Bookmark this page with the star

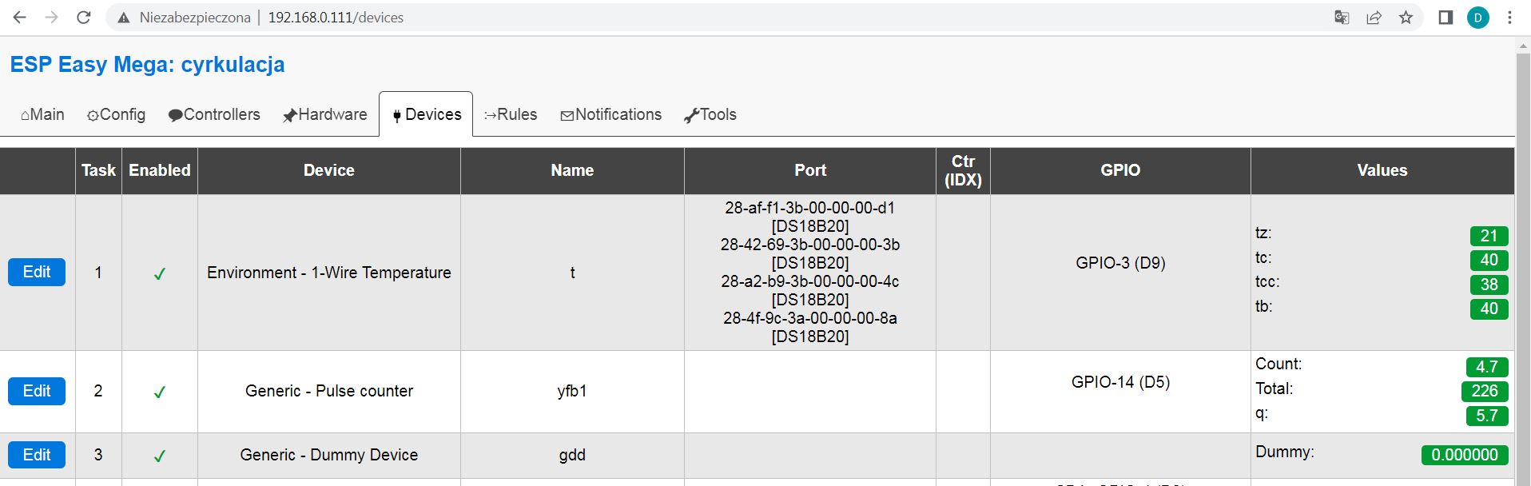1406,18
